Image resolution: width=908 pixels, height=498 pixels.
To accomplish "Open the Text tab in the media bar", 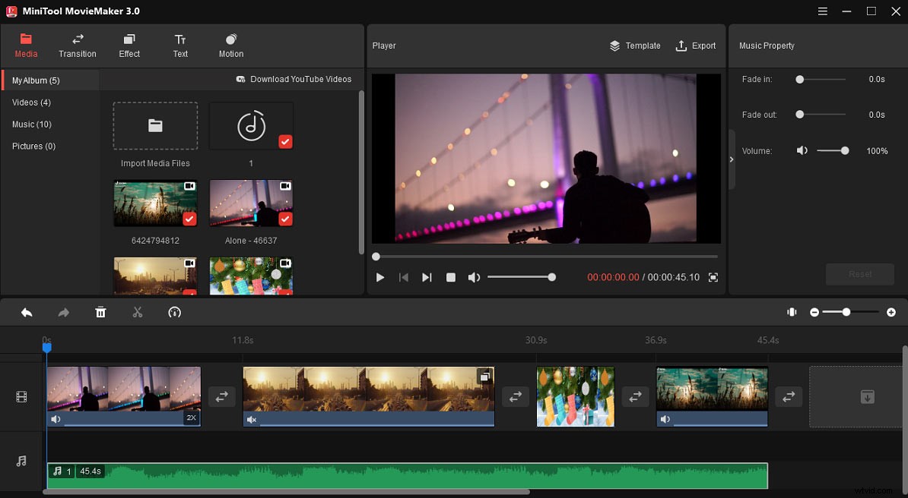I will 180,46.
